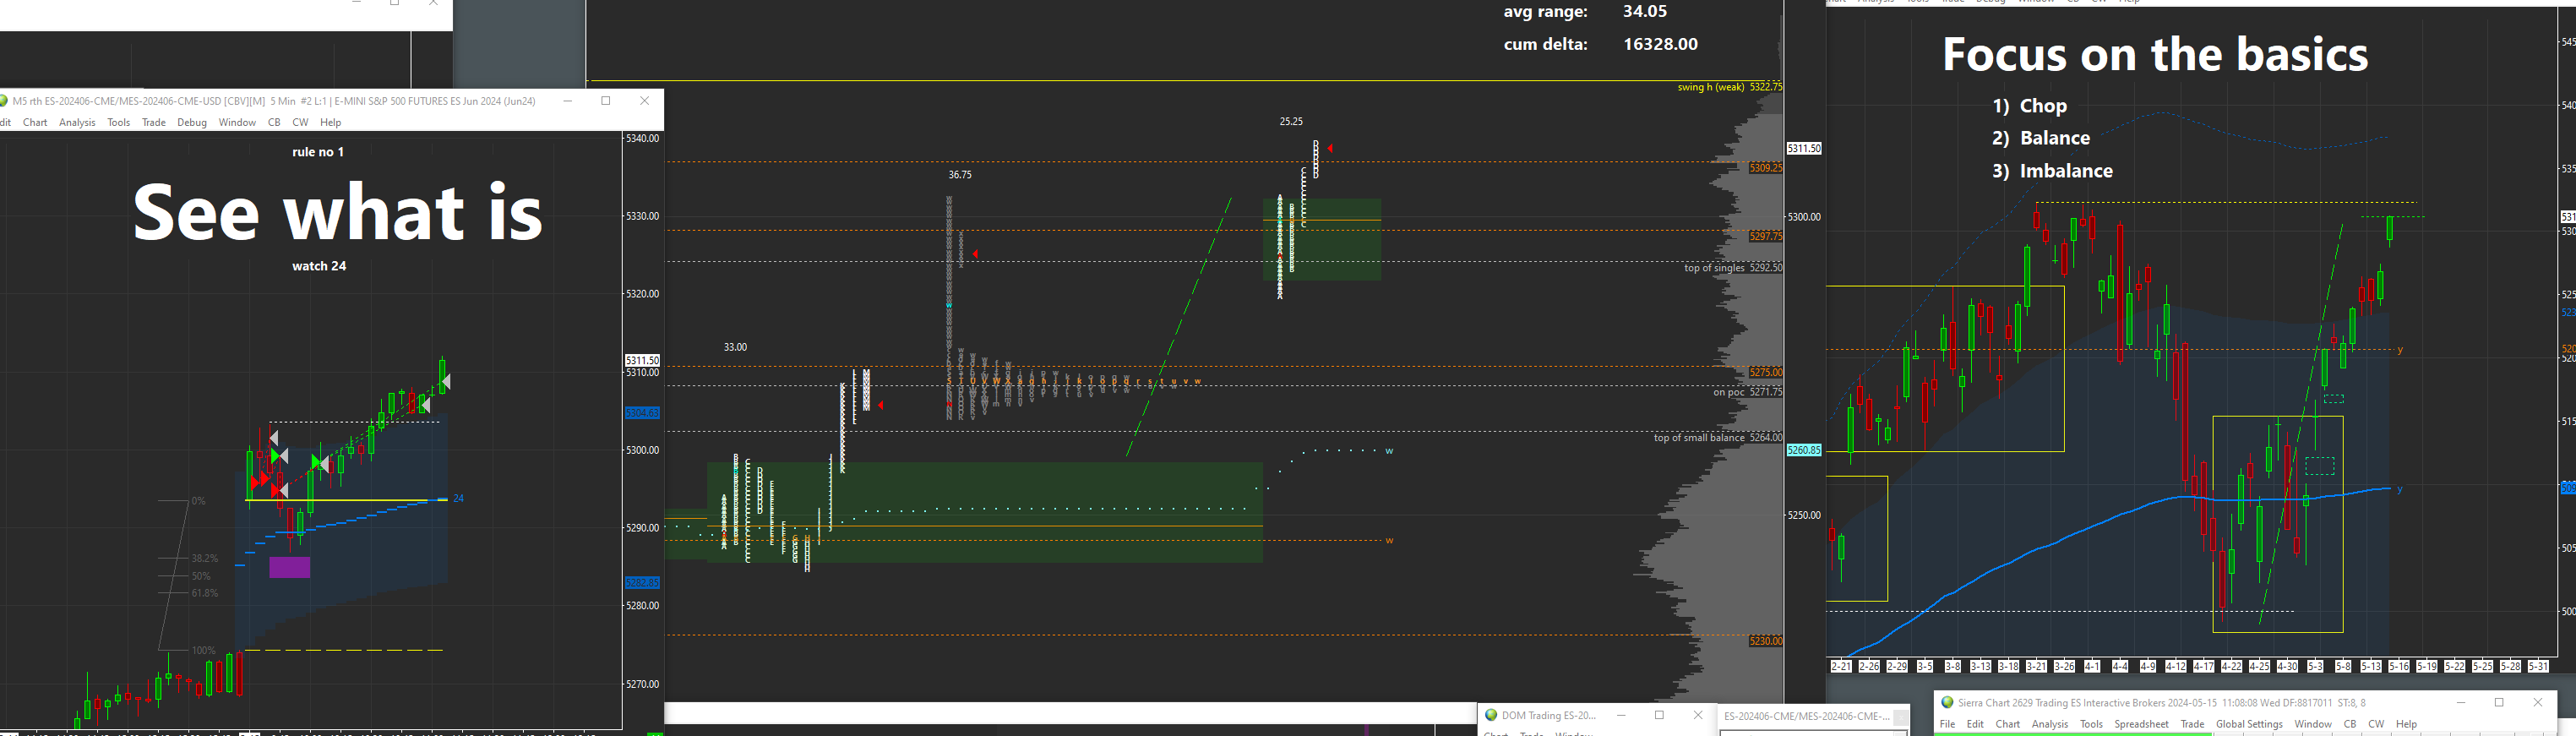The image size is (2576, 736).
Task: Open Window menu in main Sierra Chart window
Action: [x=2313, y=724]
